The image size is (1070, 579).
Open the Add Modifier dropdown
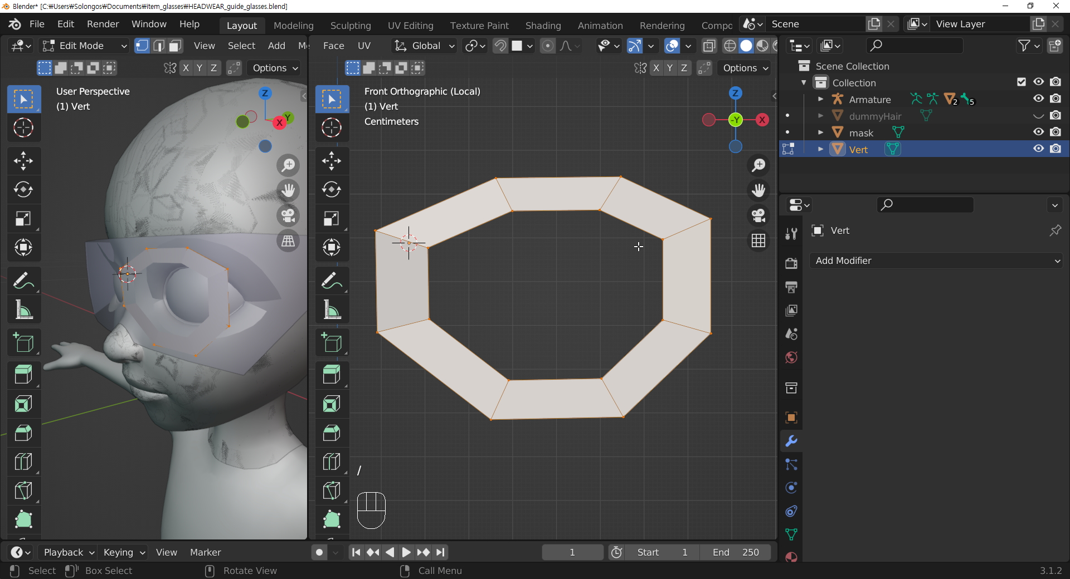[x=937, y=261]
